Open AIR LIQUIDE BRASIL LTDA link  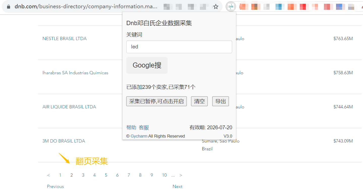pos(69,107)
